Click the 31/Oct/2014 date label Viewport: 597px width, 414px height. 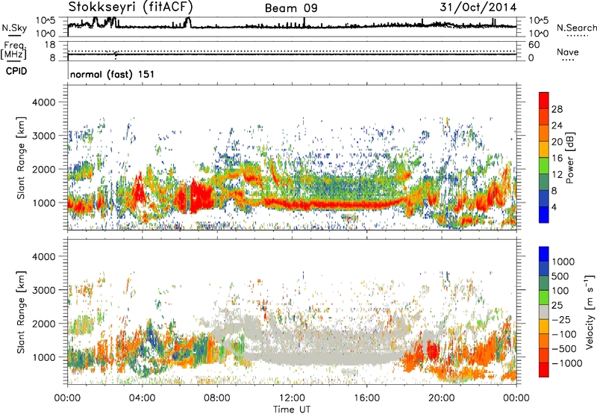pos(478,7)
